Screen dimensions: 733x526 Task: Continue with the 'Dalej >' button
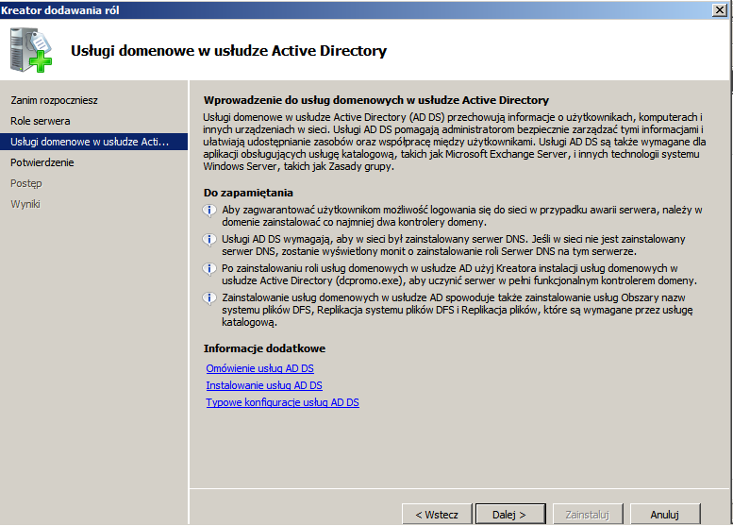click(x=510, y=515)
